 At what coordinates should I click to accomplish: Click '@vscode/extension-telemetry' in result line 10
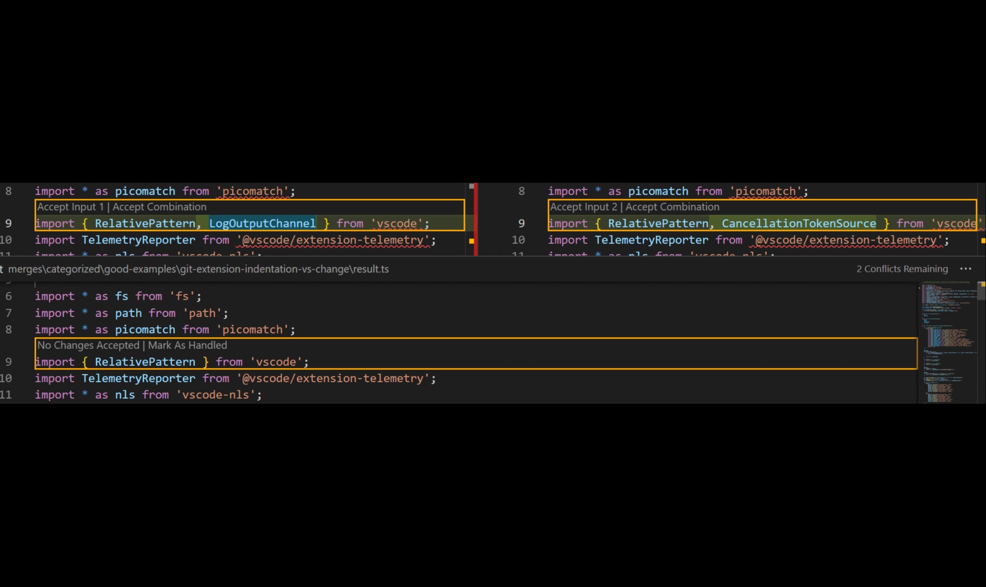333,378
